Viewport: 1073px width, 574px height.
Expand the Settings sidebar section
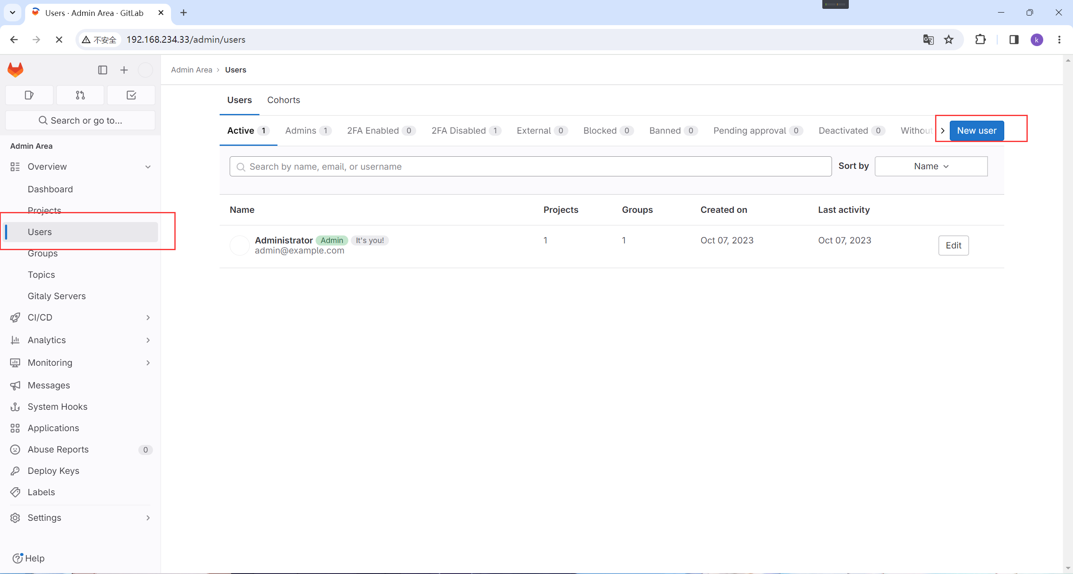(x=148, y=518)
